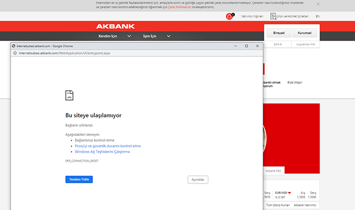This screenshot has width=355, height=210.
Task: Expand the İşim İçin chevron
Action: pyautogui.click(x=169, y=36)
